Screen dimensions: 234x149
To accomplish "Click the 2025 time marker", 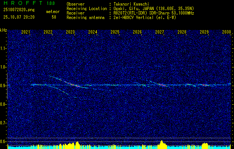I will [x=115, y=32].
